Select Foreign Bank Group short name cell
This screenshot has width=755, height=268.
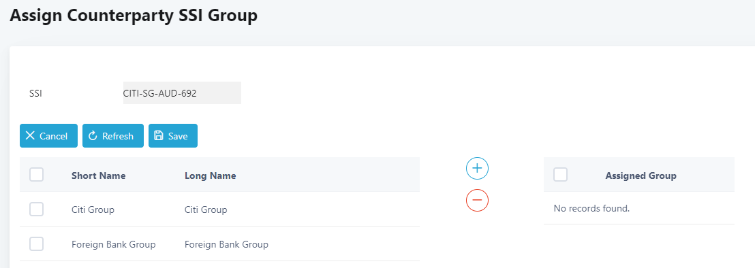pyautogui.click(x=113, y=244)
